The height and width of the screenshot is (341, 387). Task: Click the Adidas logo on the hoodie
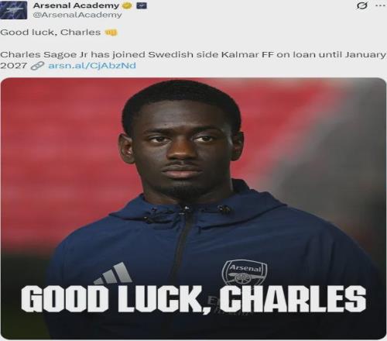coord(114,274)
